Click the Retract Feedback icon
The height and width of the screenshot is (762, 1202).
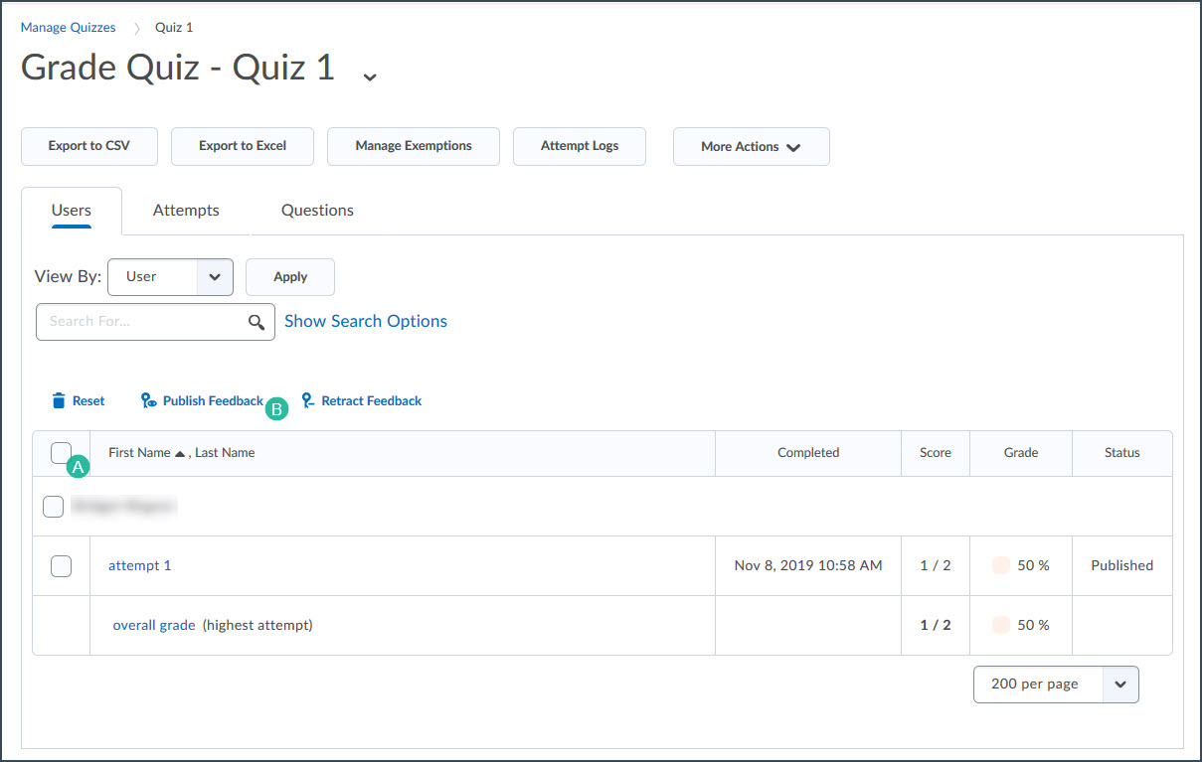308,399
